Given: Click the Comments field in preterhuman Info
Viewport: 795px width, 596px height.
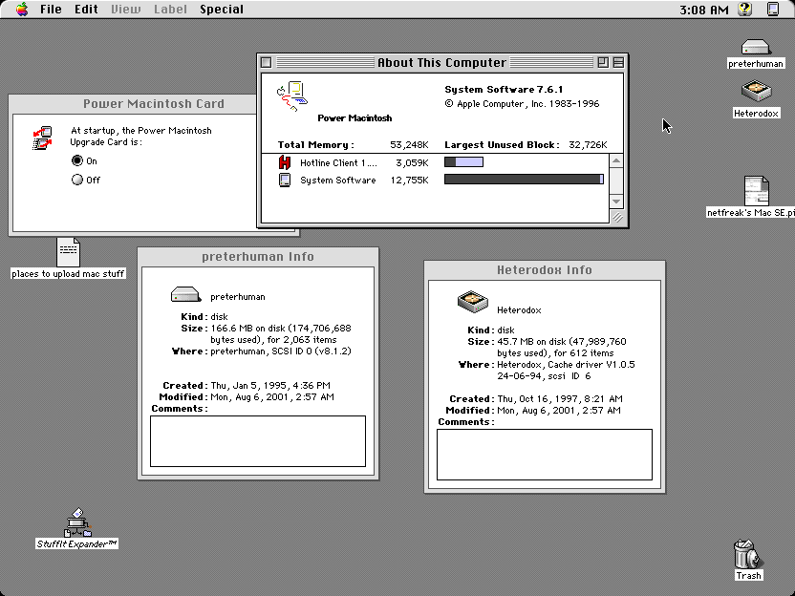Looking at the screenshot, I should point(258,441).
